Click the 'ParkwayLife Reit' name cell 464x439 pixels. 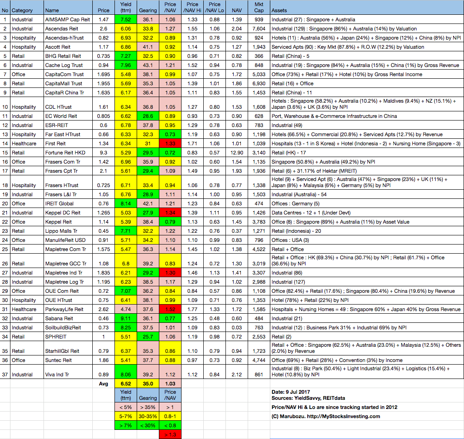pyautogui.click(x=68, y=310)
